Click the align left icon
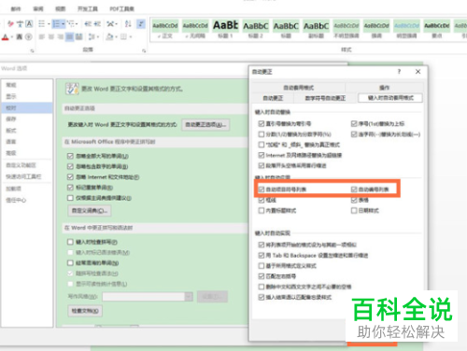Viewport: 467px width, 351px height. click(x=42, y=37)
